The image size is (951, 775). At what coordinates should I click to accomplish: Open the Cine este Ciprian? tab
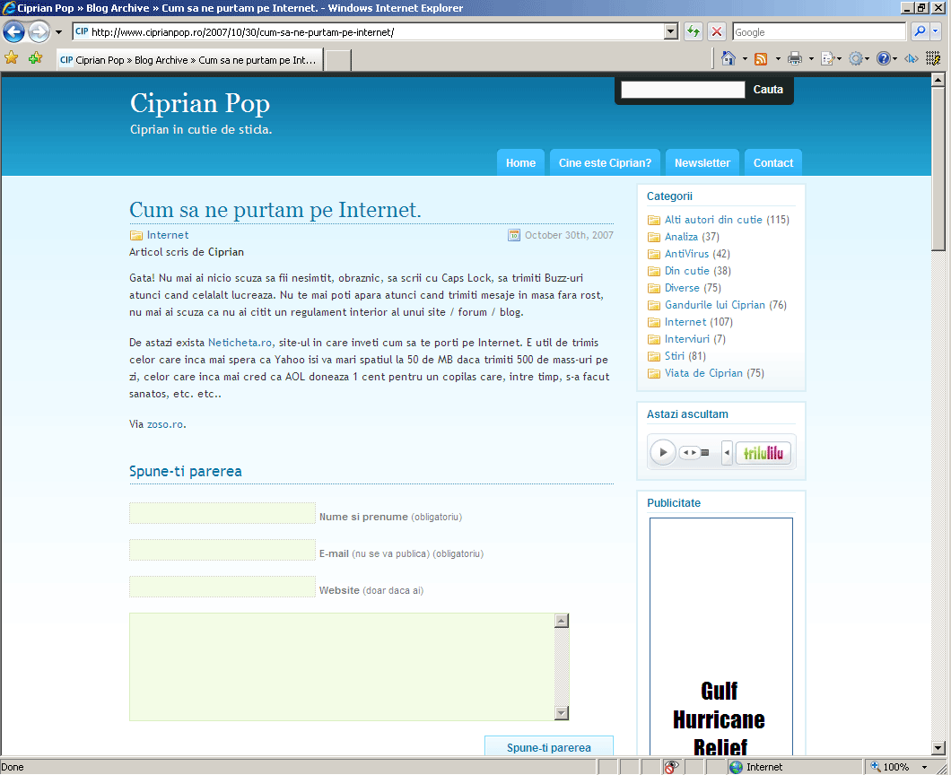tap(605, 163)
